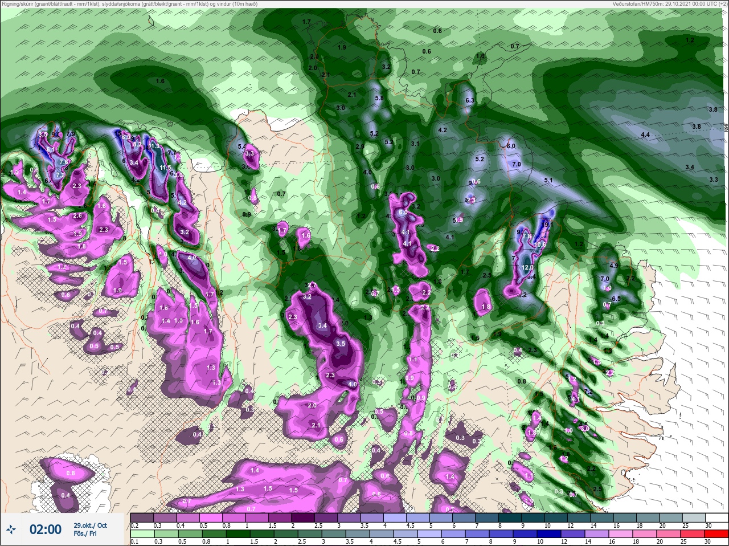Click the dark purple 0.2 swatch in upper legend
Screen dimensions: 729x546
(142, 518)
